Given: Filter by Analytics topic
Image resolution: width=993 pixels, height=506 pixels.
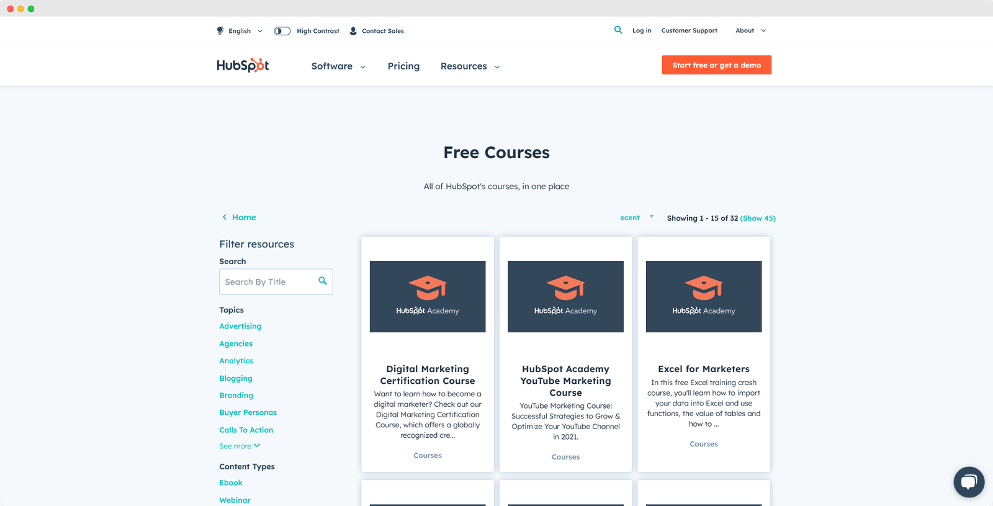Looking at the screenshot, I should point(236,361).
